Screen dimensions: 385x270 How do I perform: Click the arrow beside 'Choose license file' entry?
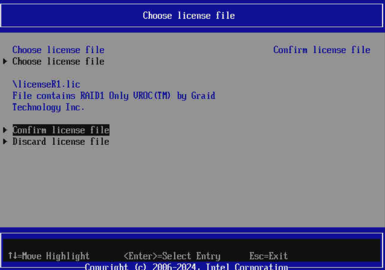tap(5, 61)
